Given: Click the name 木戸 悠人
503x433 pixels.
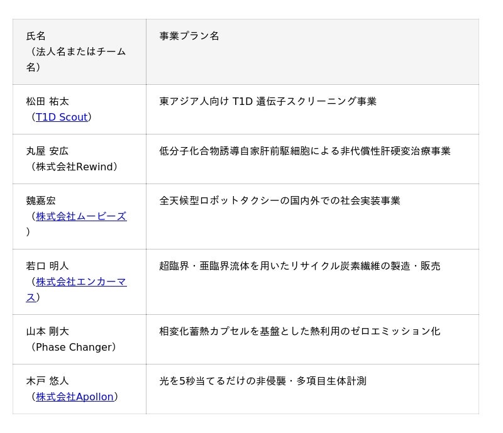Looking at the screenshot, I should [x=48, y=381].
